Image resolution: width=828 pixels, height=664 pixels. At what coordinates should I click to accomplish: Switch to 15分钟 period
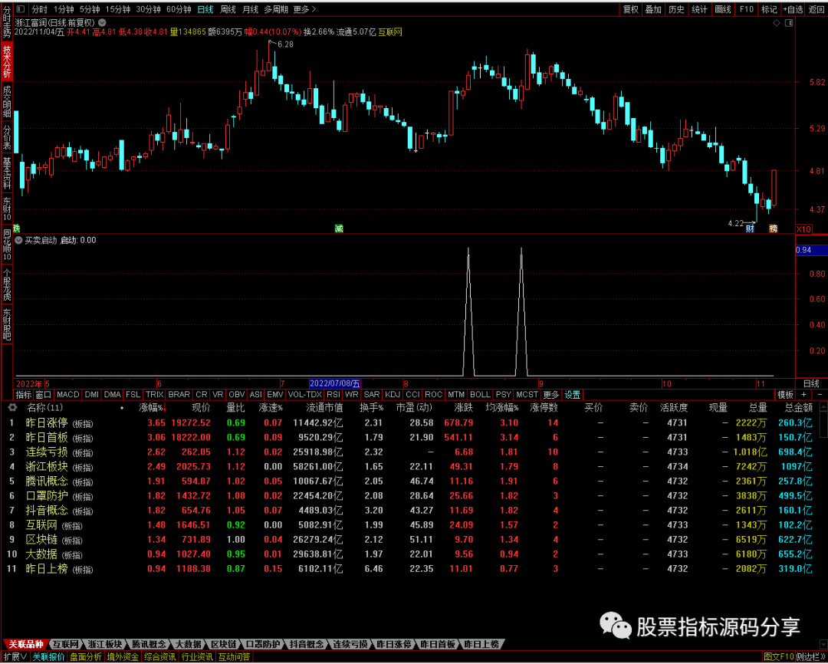(x=118, y=9)
